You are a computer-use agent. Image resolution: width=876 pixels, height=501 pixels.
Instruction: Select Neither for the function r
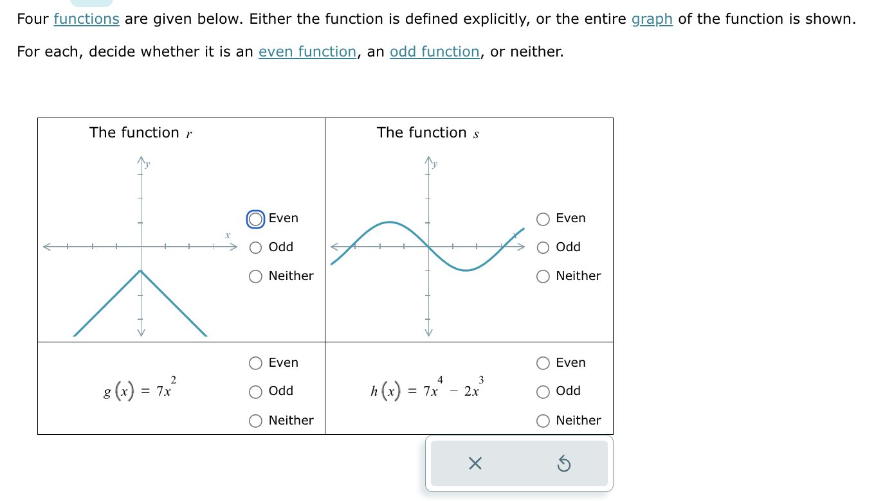pos(255,276)
